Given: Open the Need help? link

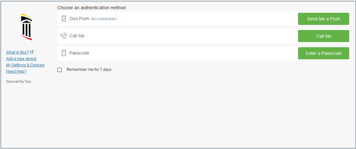Looking at the screenshot, I should [16, 71].
